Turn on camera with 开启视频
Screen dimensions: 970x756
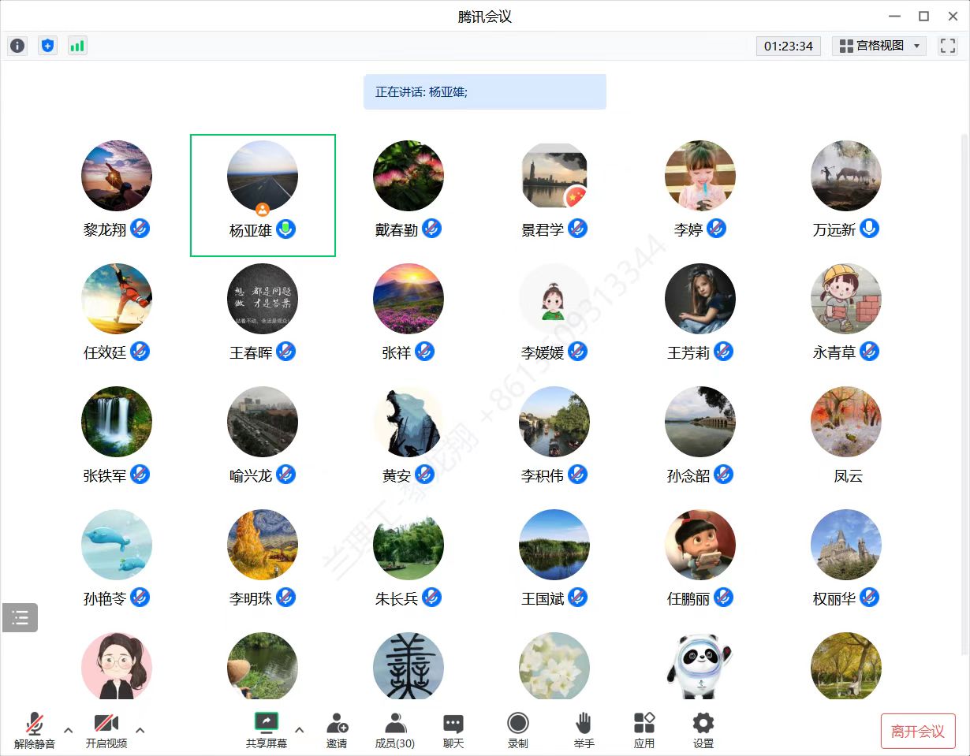coord(106,730)
